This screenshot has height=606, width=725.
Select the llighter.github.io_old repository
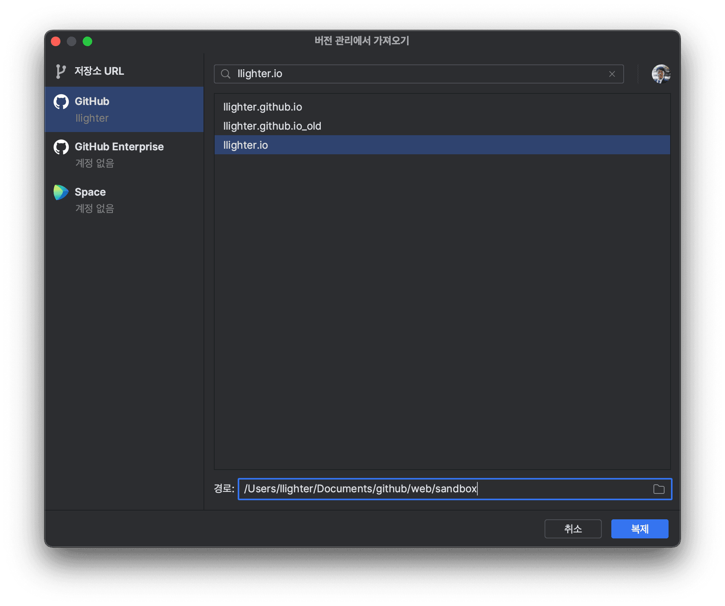[442, 126]
